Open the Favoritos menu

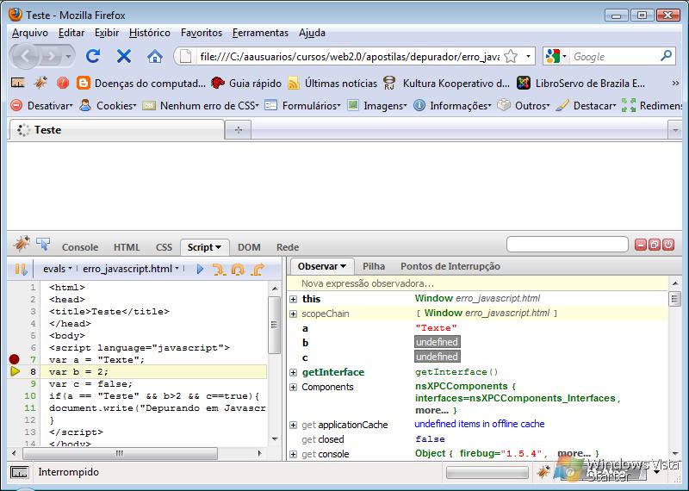tap(202, 33)
